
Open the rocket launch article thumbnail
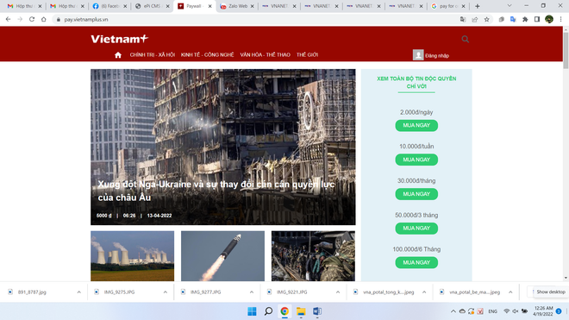(222, 255)
